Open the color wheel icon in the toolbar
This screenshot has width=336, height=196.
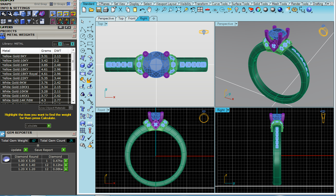[258, 10]
